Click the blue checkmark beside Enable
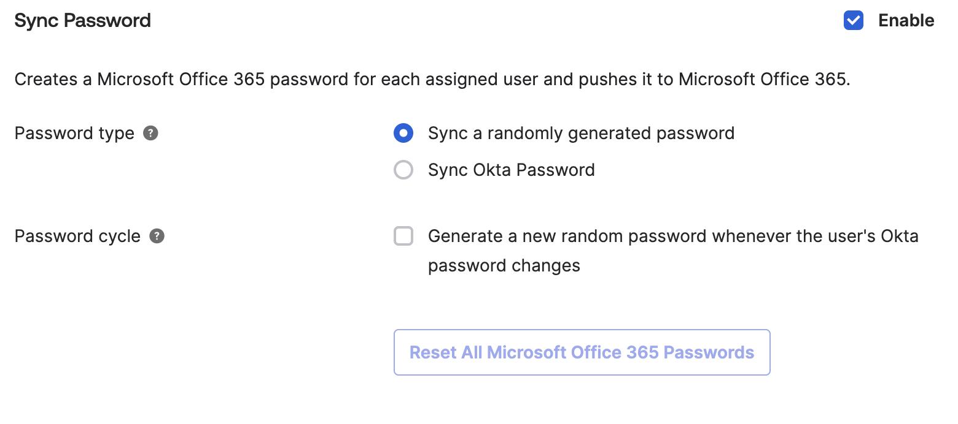Screen dimensions: 958x424 854,20
